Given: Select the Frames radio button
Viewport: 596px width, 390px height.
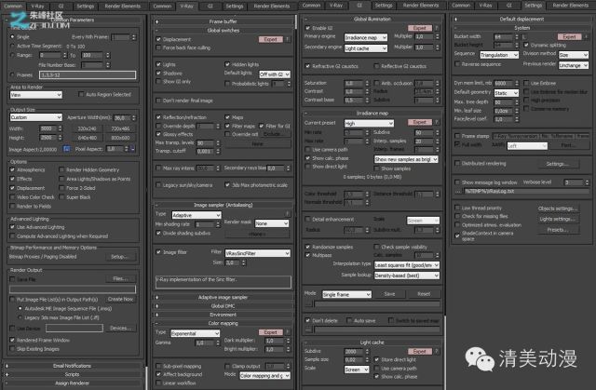Looking at the screenshot, I should [12, 74].
